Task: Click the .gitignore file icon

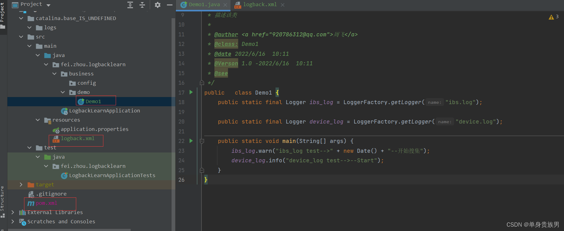Action: coord(31,194)
